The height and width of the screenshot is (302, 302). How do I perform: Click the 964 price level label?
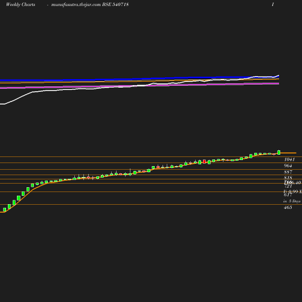(288, 165)
